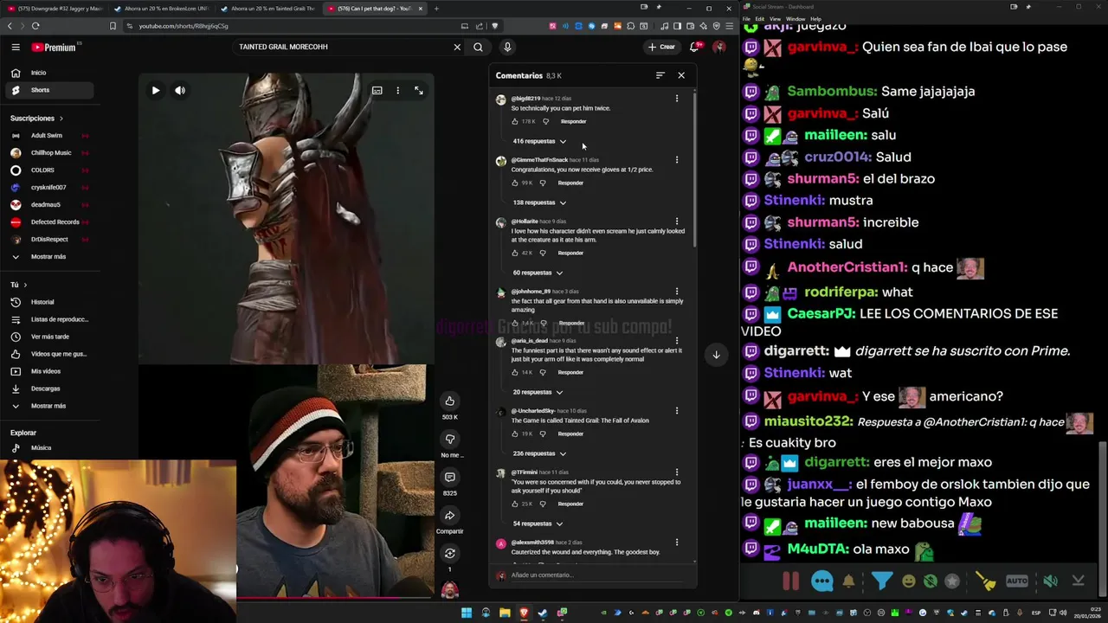Screen dimensions: 1108x623
Task: Open the comments button showing 8325
Action: (449, 477)
